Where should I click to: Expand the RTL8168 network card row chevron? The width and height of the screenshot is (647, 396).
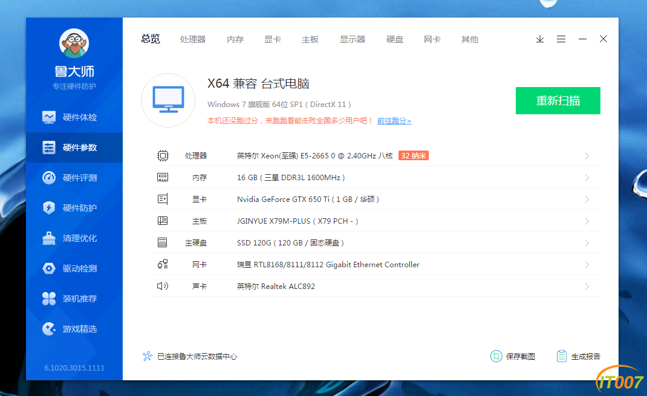587,265
